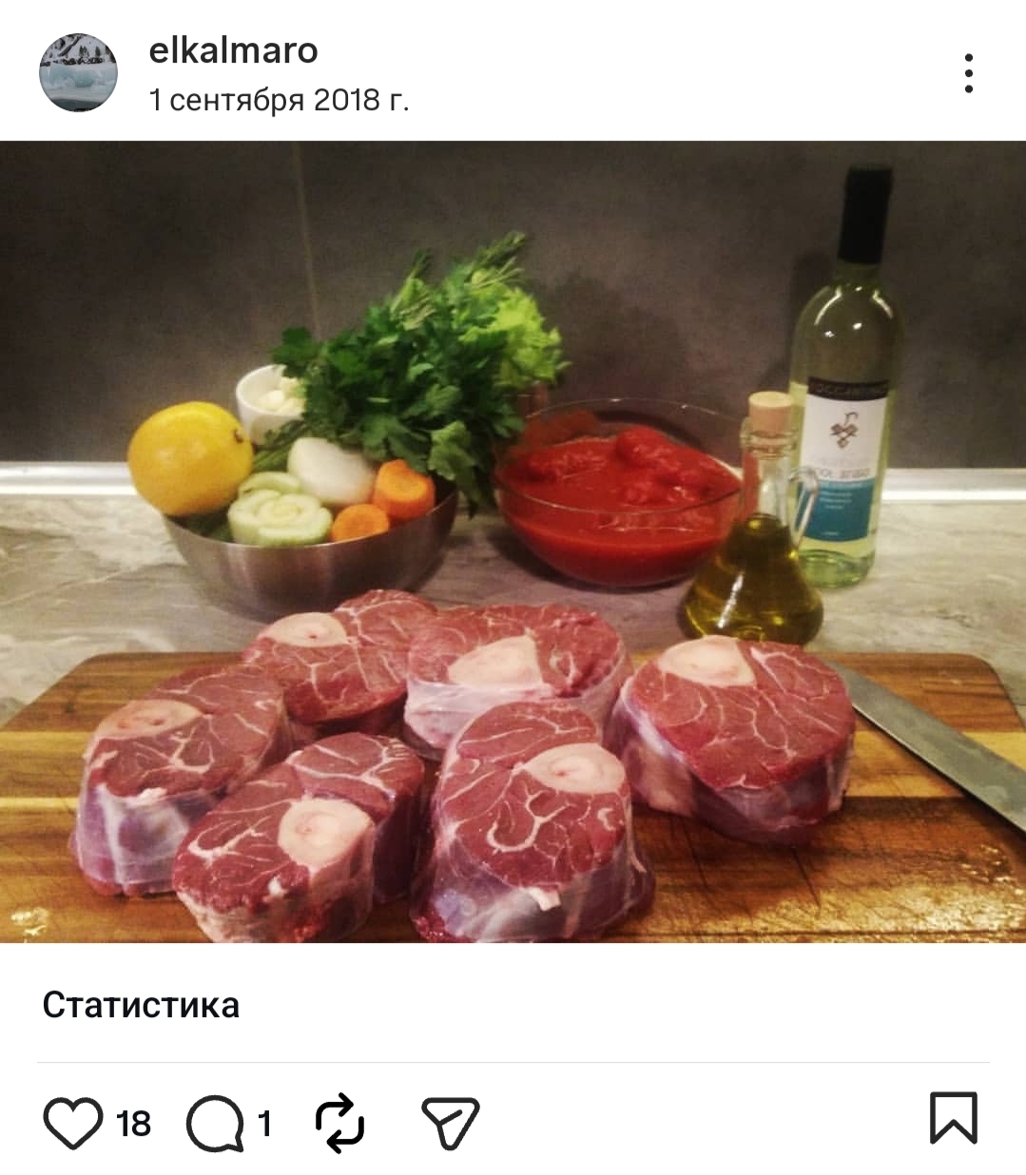Open the elkalmaro profile picture
The width and height of the screenshot is (1026, 1175).
coord(78,72)
